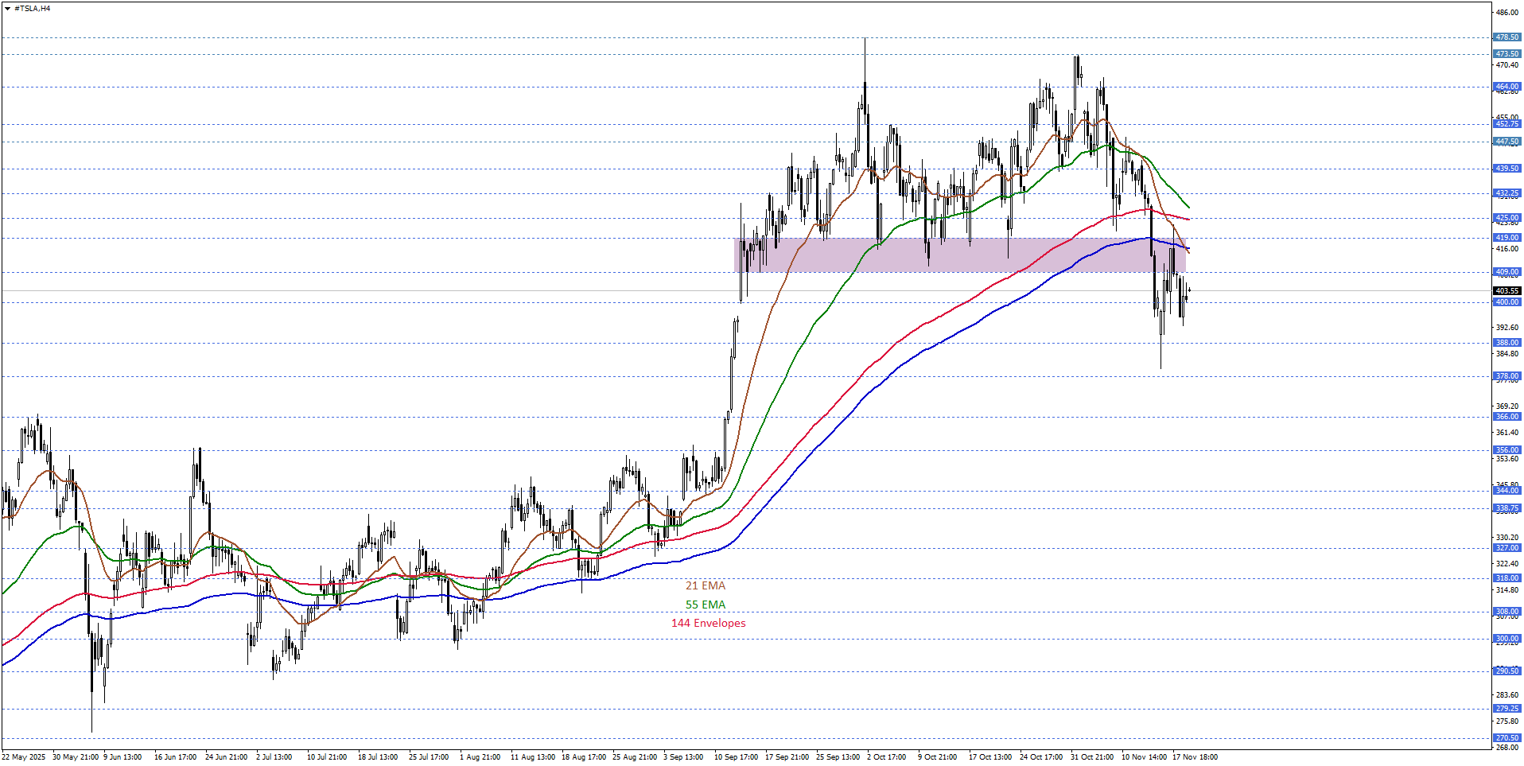Pick the 409.00 price level tag
Viewport: 1524px width, 766px height.
pyautogui.click(x=1507, y=272)
